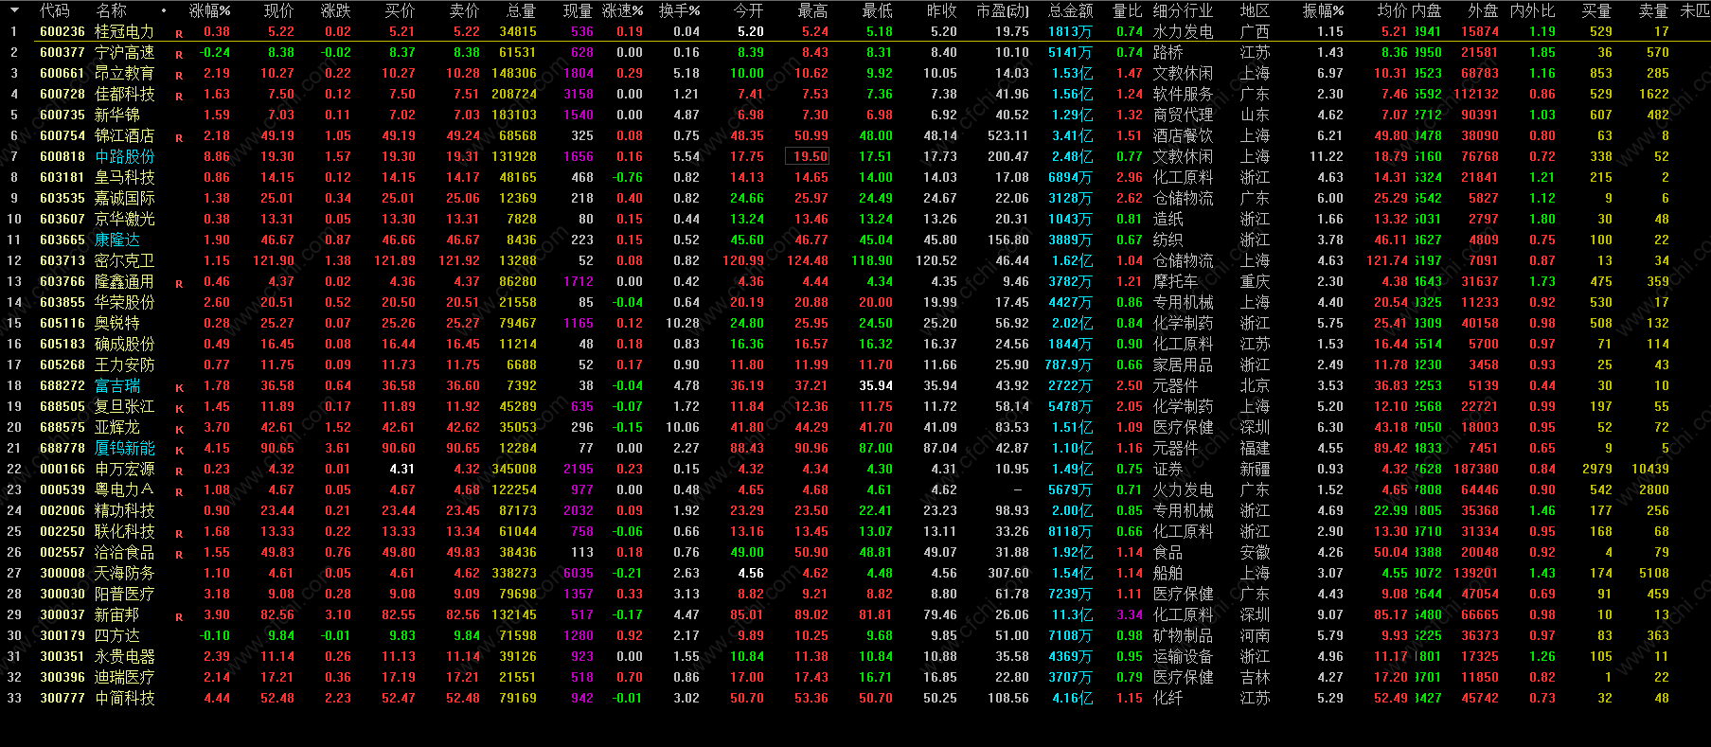This screenshot has width=1711, height=747.
Task: Open stock 京华激光
Action: tap(124, 219)
